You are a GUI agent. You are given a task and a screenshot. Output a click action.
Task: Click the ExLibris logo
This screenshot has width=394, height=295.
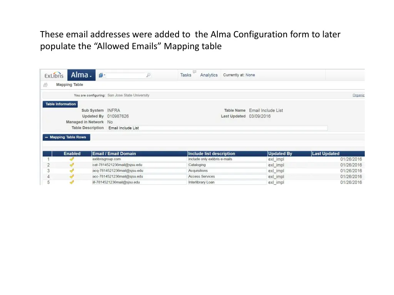(x=54, y=75)
